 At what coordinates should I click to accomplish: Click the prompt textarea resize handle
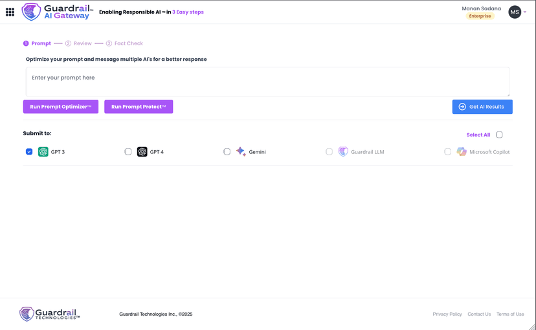click(508, 94)
